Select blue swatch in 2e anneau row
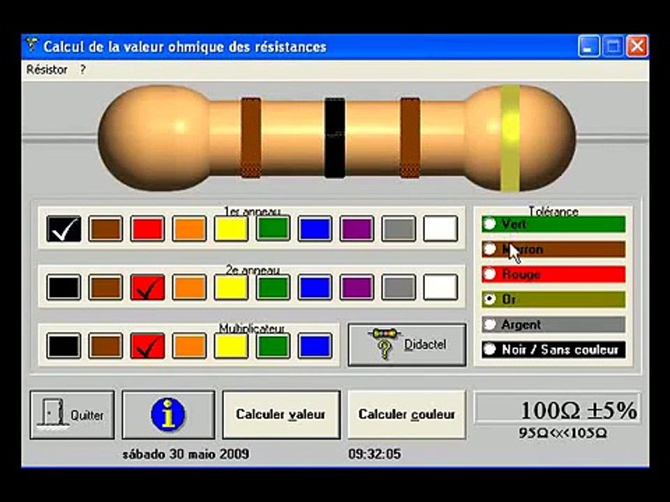The image size is (670, 502). point(315,287)
